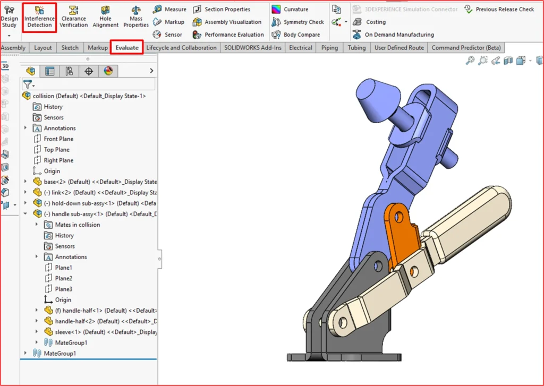Expand the handle sub-assy component
This screenshot has height=386, width=544.
tap(25, 213)
